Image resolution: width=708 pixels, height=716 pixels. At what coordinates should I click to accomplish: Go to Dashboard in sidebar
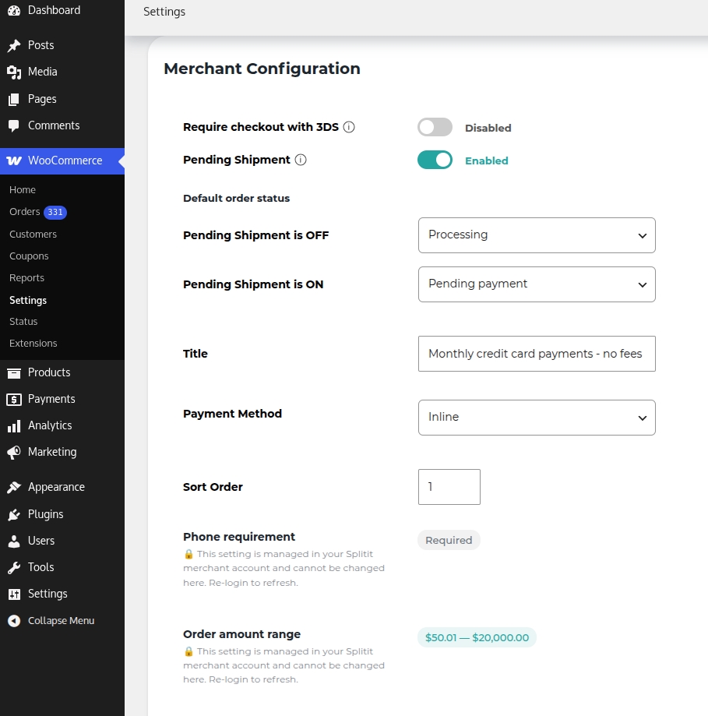tap(54, 10)
